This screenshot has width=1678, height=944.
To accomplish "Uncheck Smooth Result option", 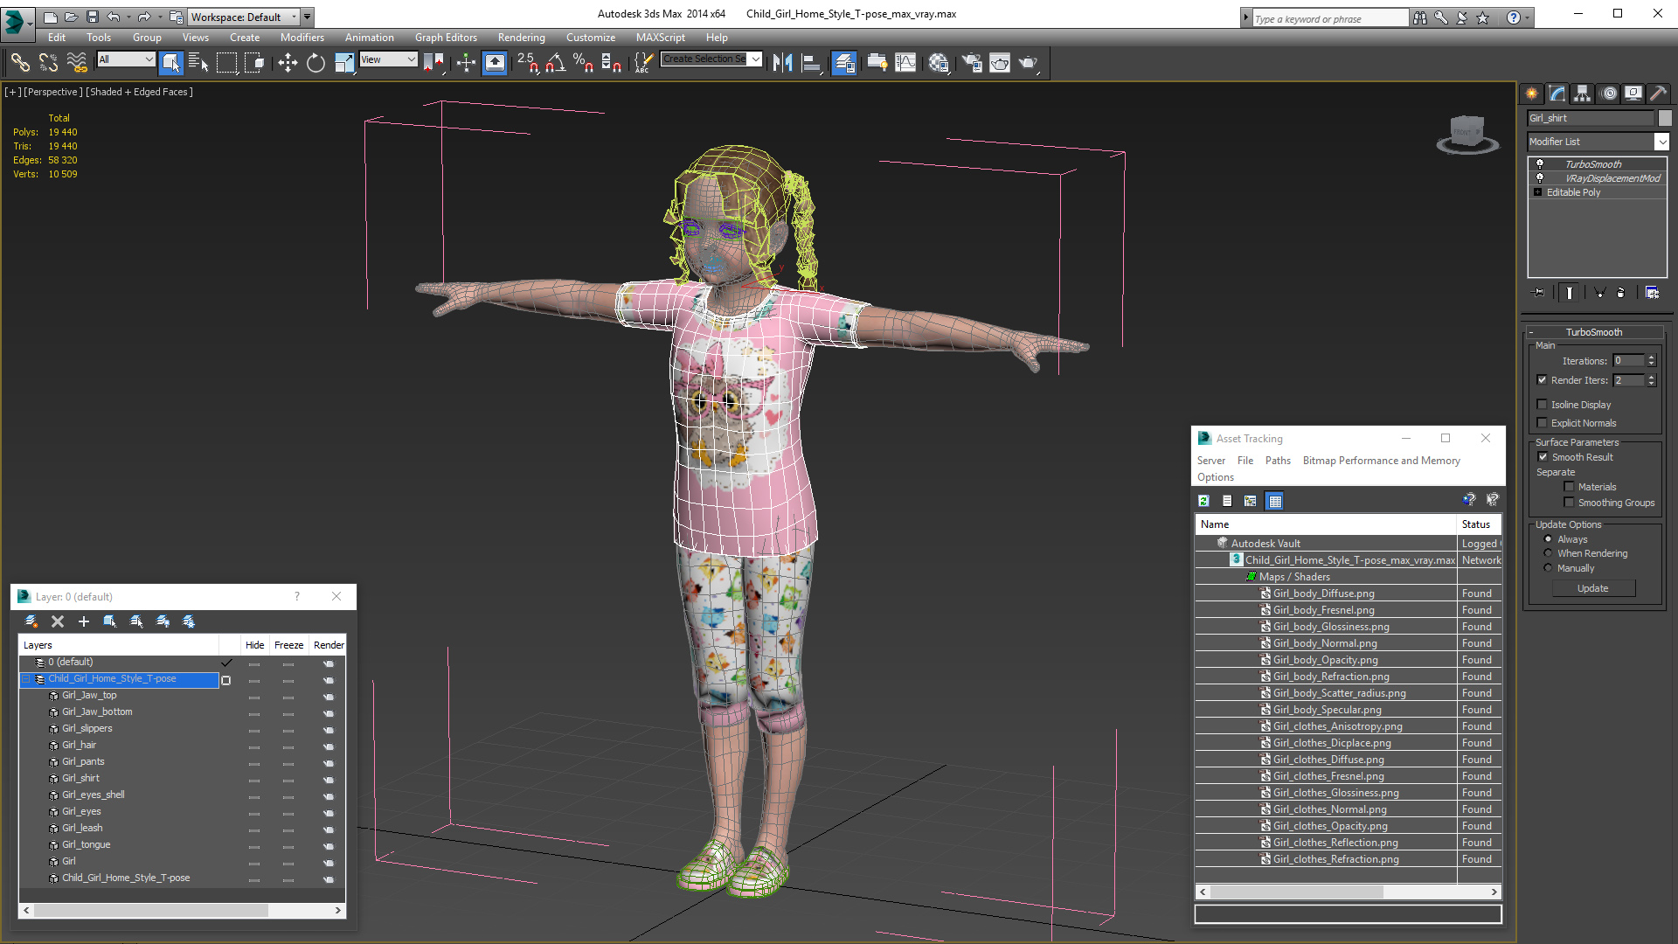I will pos(1543,457).
